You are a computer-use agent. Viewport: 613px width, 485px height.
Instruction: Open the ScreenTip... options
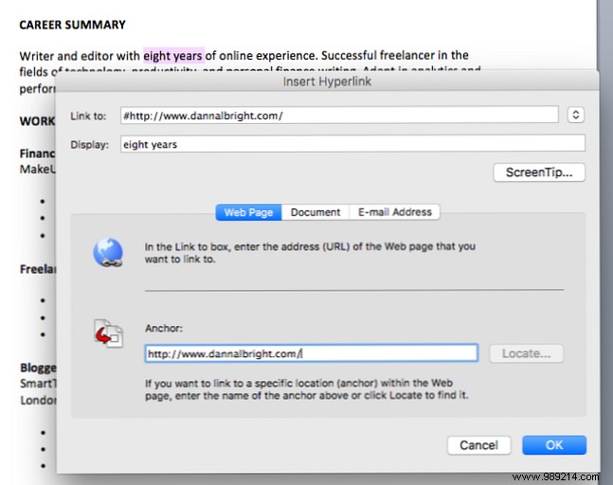pos(538,172)
